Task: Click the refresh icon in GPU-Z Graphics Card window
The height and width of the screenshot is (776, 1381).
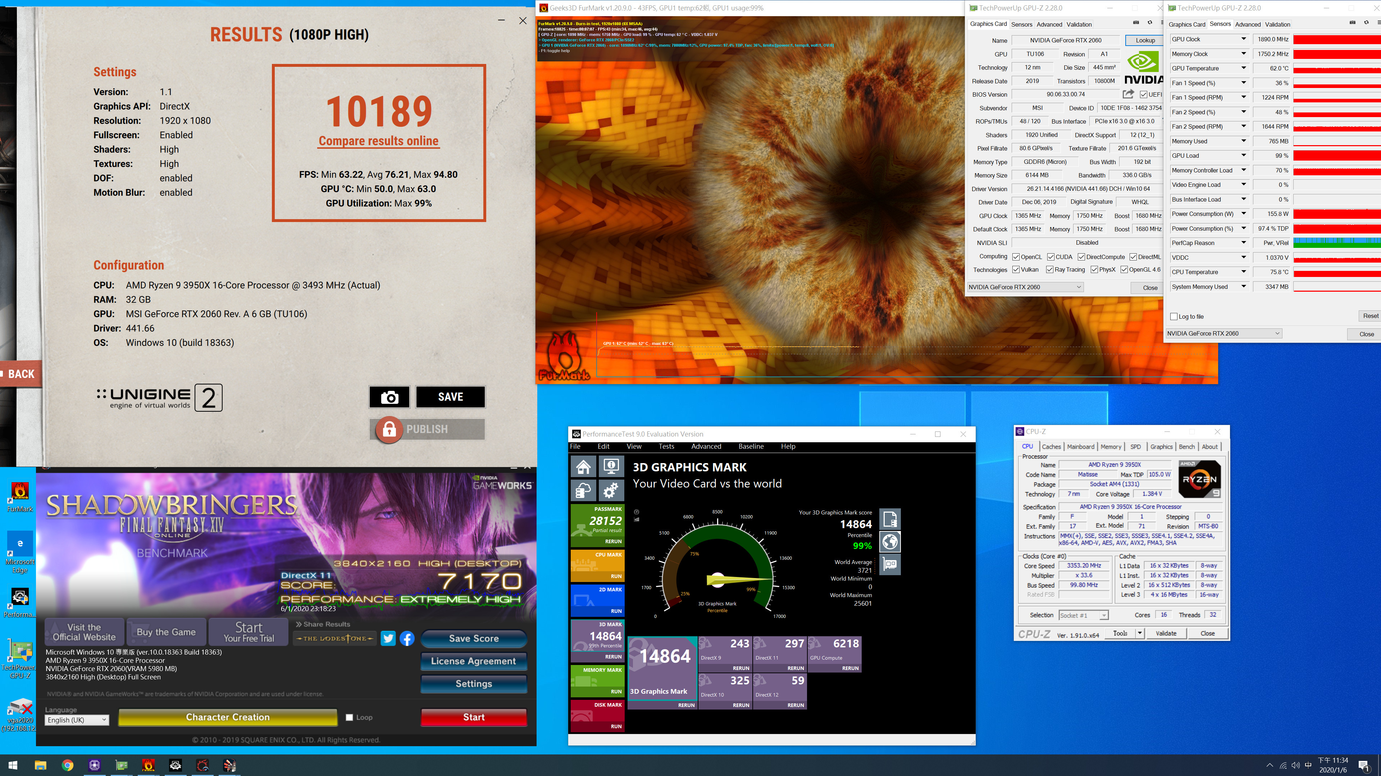Action: tap(1149, 23)
